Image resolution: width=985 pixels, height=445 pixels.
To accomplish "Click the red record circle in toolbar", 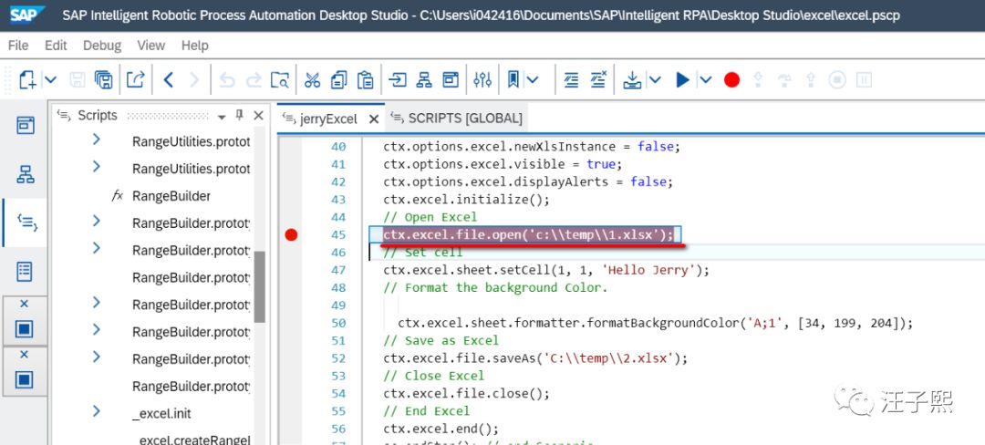I will [731, 79].
